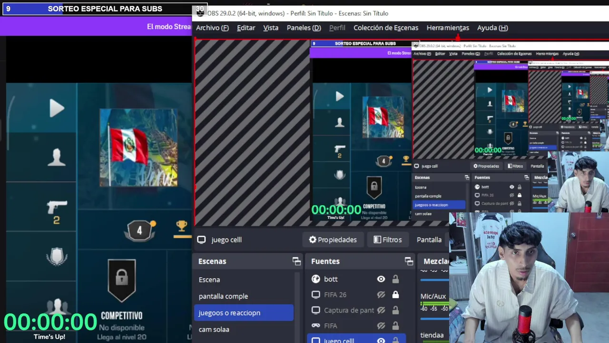609x343 pixels.
Task: Adjust the volume slider above the Mic/Aux label
Action: pos(434,281)
